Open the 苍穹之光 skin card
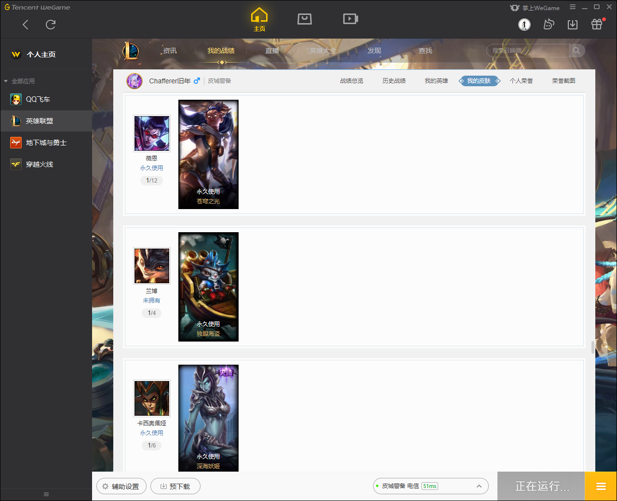The width and height of the screenshot is (617, 501). click(x=208, y=154)
